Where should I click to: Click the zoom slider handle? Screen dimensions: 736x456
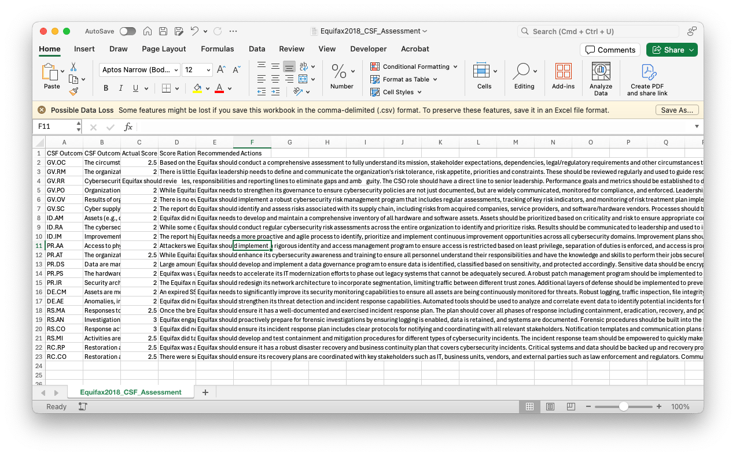click(x=623, y=407)
